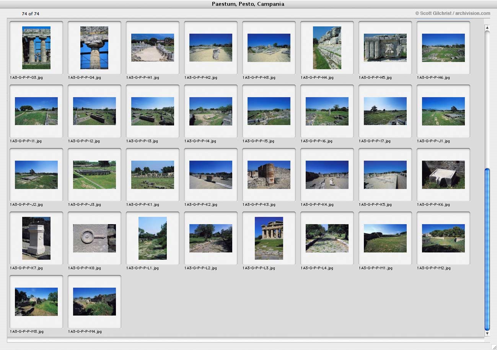Select thumbnail 1A3-G-P-P-I6.jpg
Viewport: 497px width, 350px height.
(327, 111)
